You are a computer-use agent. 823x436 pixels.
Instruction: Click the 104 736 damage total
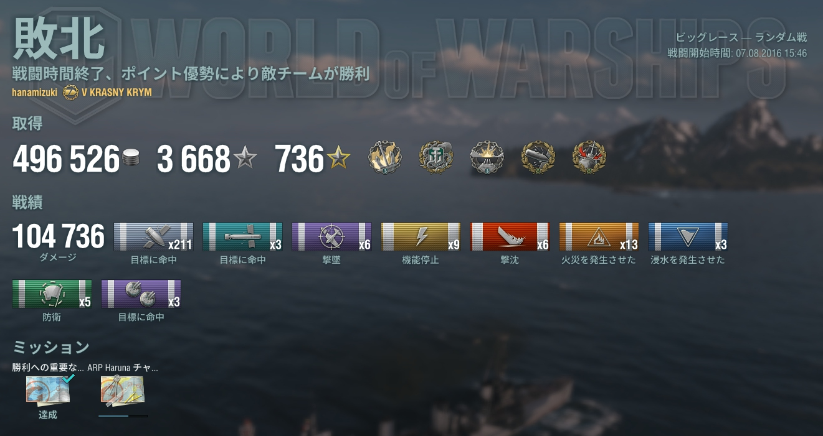click(59, 236)
